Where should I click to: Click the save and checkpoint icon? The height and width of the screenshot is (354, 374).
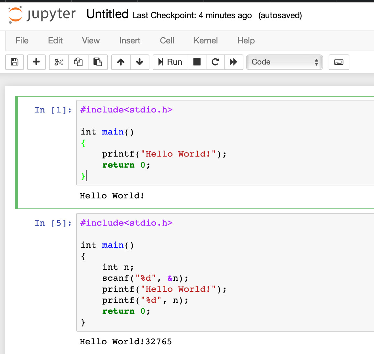pos(15,62)
